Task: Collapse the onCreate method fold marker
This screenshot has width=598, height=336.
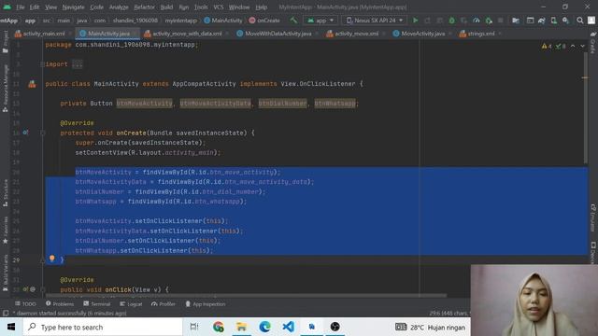Action: pos(43,133)
